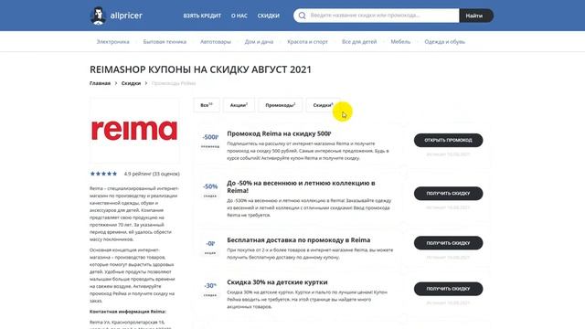585x329 pixels.
Task: Open Электроника category
Action: (112, 42)
